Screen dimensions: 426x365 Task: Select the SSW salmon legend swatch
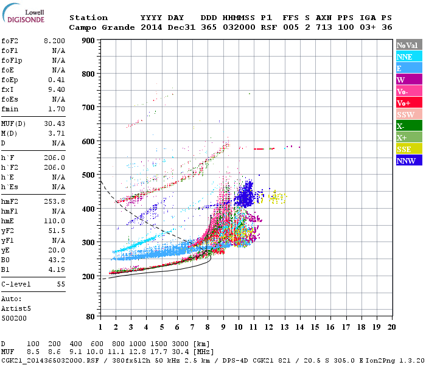409,114
